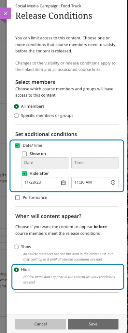Select the All members radio button

click(x=16, y=106)
